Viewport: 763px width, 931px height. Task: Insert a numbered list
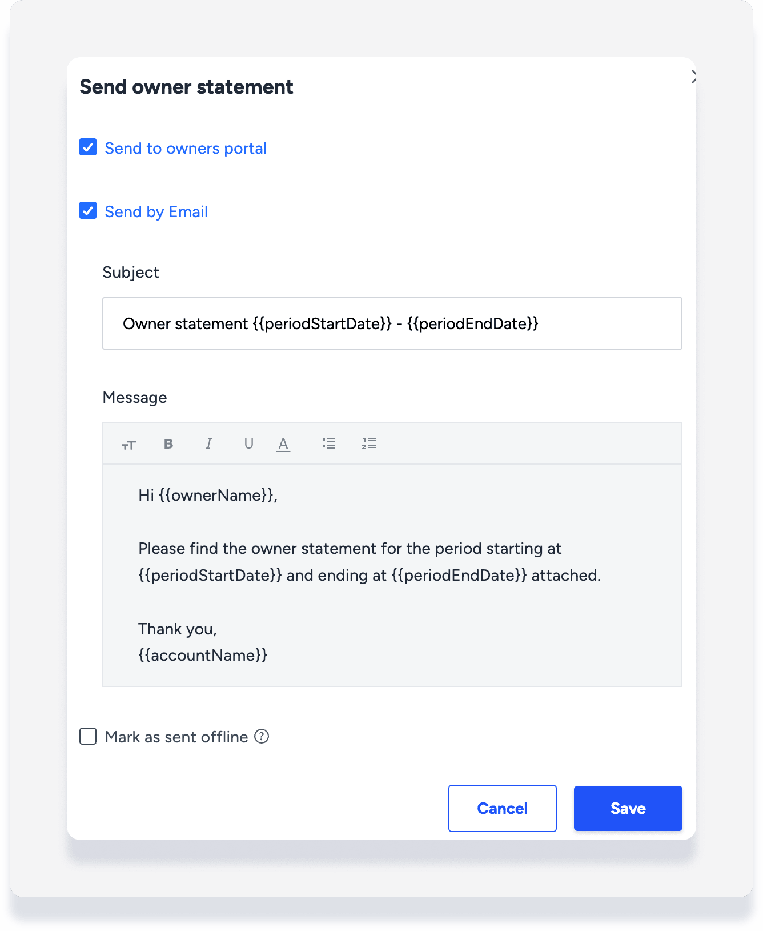[369, 443]
